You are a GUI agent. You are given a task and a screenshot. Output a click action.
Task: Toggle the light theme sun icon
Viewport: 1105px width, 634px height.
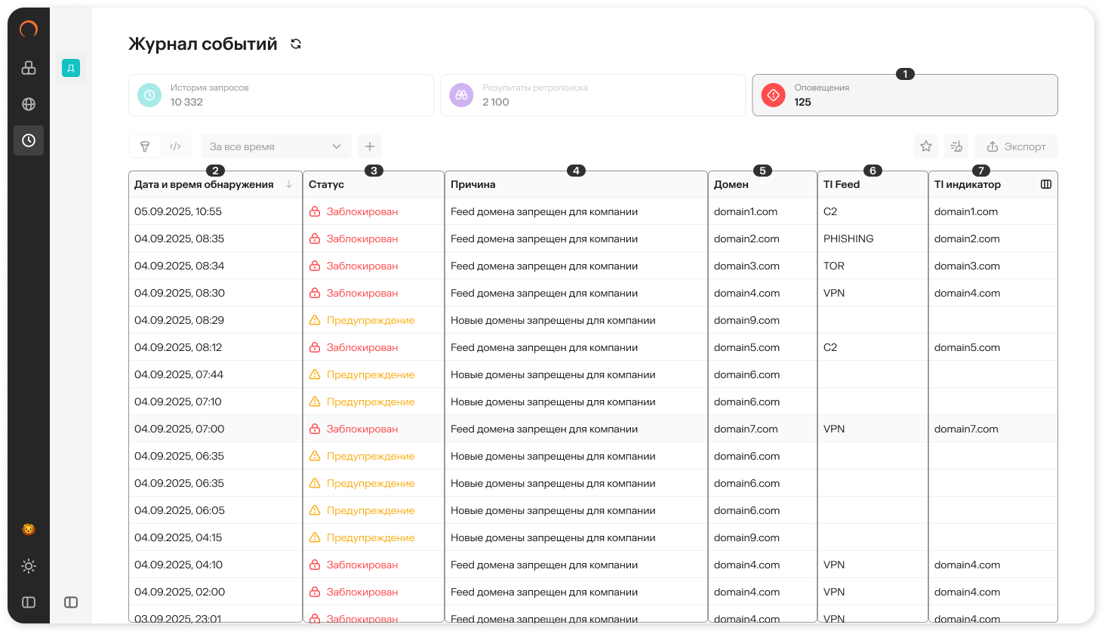29,566
